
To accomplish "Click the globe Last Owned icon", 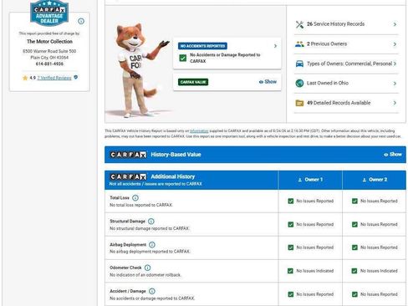I will click(x=299, y=84).
